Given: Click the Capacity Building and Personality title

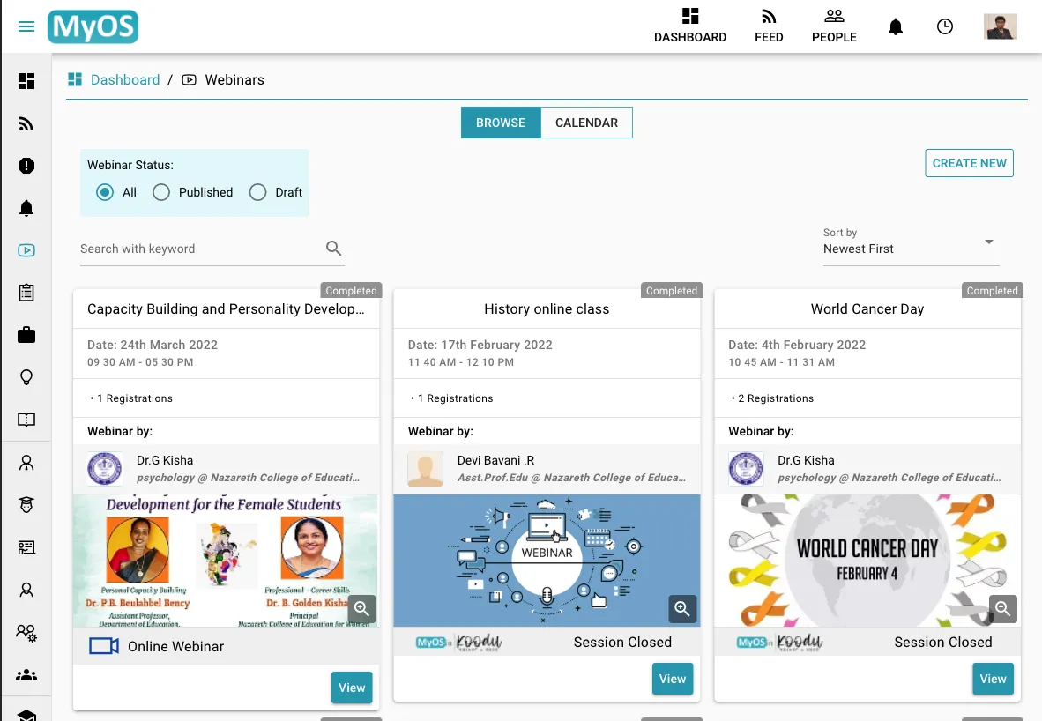Looking at the screenshot, I should (226, 309).
